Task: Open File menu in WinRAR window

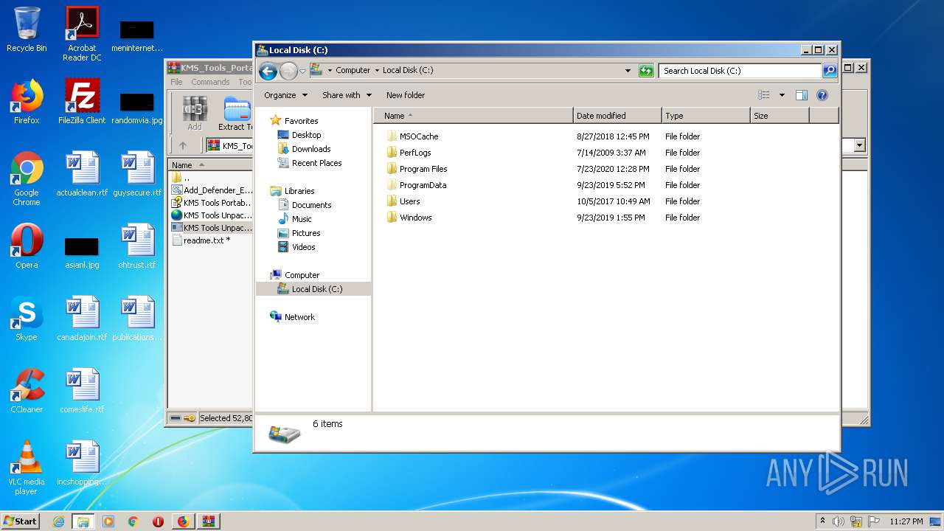Action: pos(176,82)
